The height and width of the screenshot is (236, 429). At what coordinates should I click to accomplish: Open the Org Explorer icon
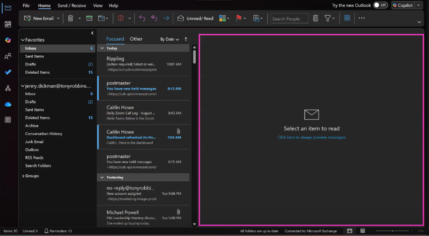tap(8, 88)
